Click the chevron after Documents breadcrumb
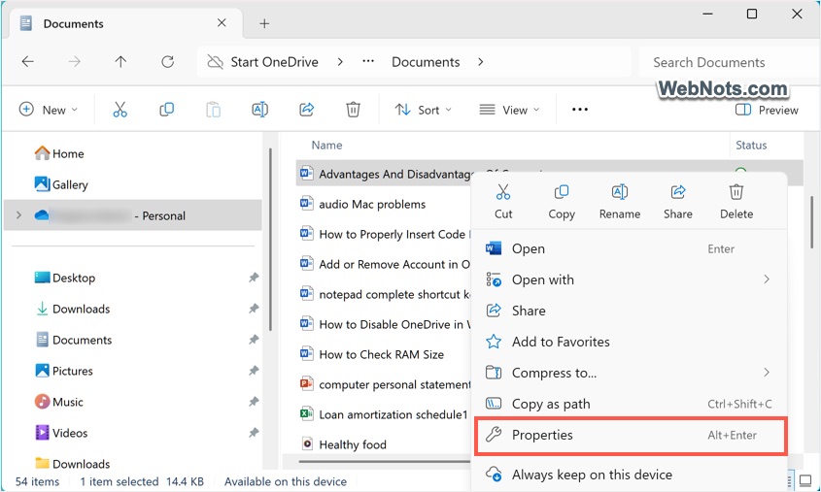The width and height of the screenshot is (821, 492). tap(481, 62)
